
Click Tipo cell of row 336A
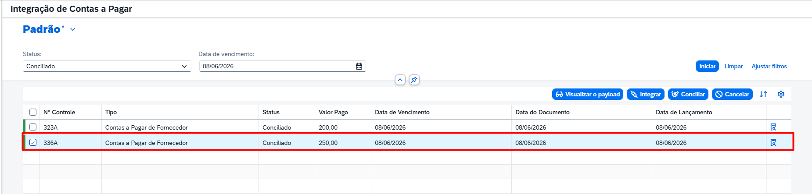(x=180, y=142)
